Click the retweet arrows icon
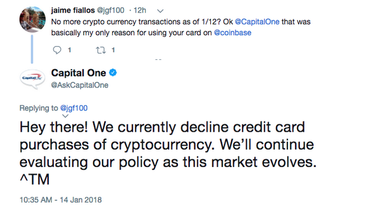368x221 pixels. pos(101,50)
